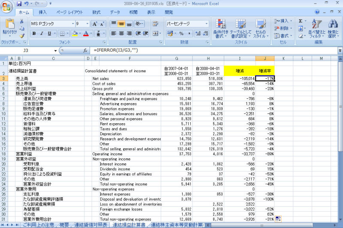
Task: Open format as table gallery
Action: (x=241, y=29)
